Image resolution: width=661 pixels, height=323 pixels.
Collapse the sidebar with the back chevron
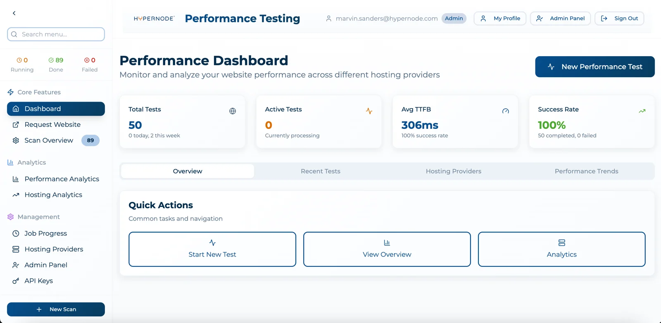[x=14, y=13]
